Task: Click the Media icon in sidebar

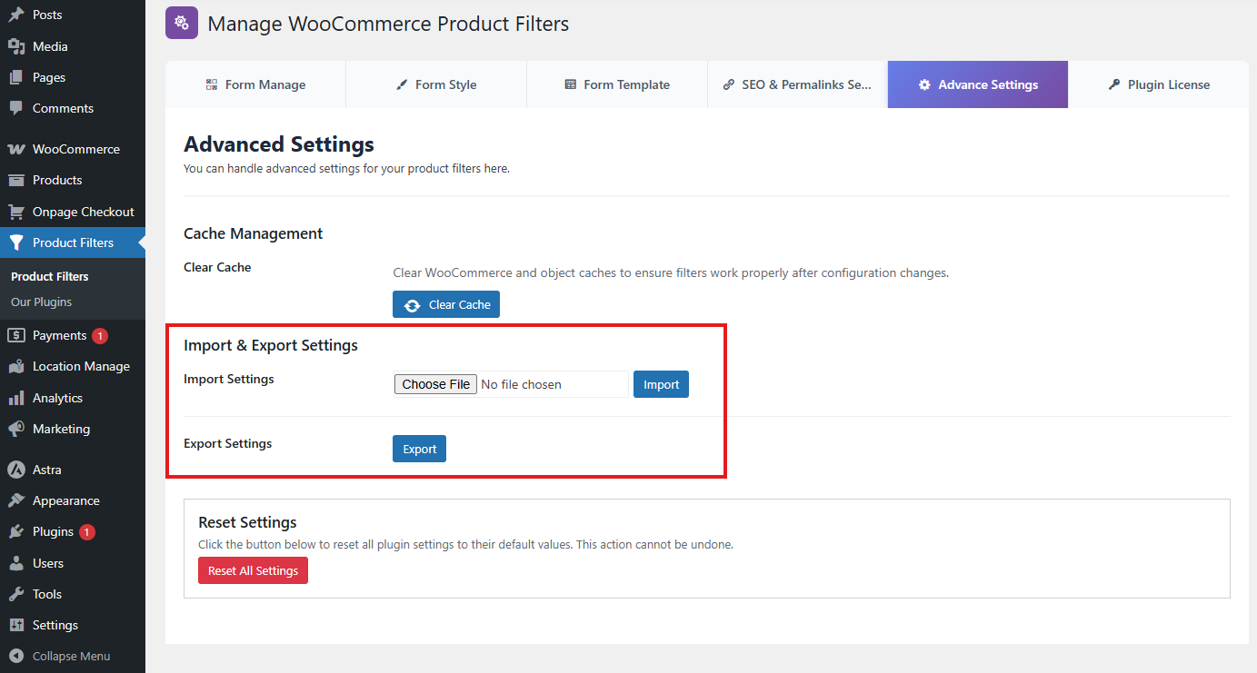Action: 15,46
